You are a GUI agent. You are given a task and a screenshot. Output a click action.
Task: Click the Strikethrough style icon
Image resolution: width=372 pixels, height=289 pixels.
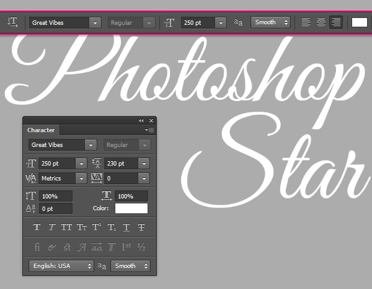tap(141, 227)
